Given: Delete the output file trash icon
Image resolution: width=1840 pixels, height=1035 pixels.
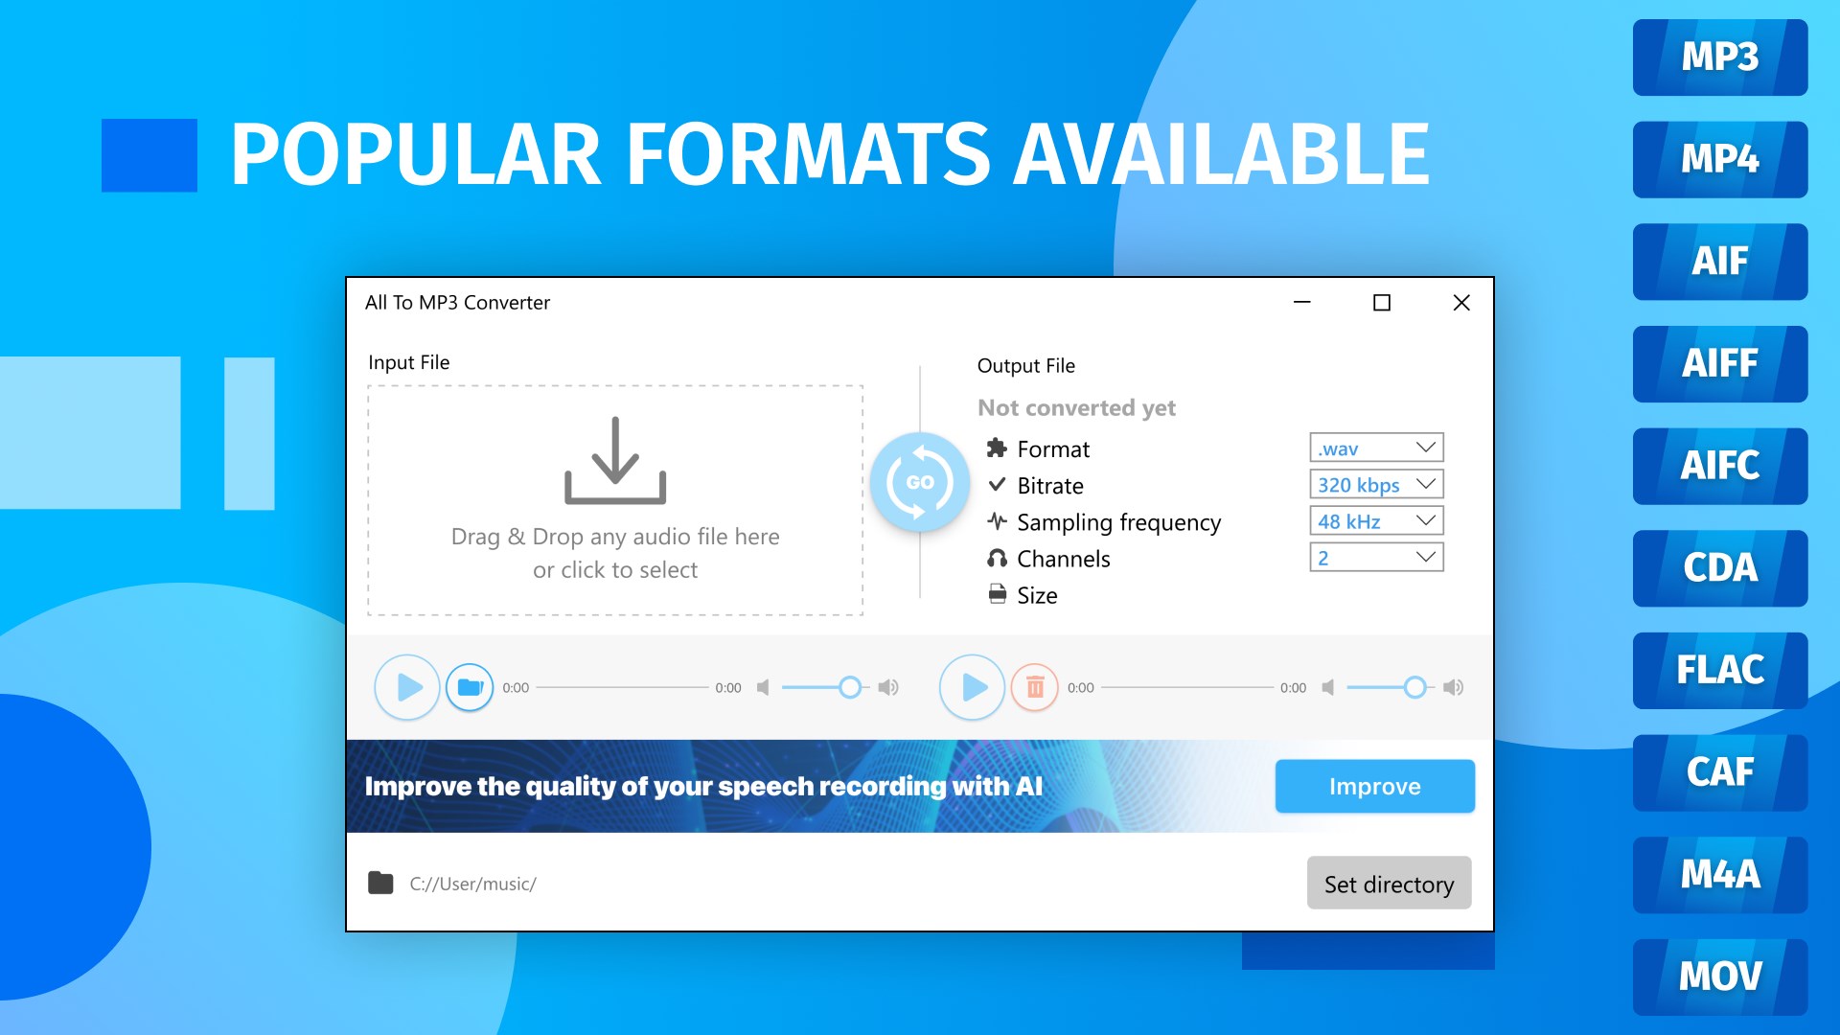Looking at the screenshot, I should (x=1035, y=687).
